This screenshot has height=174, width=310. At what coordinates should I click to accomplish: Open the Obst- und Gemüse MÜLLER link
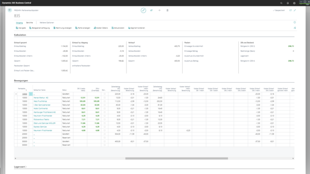[45, 123]
